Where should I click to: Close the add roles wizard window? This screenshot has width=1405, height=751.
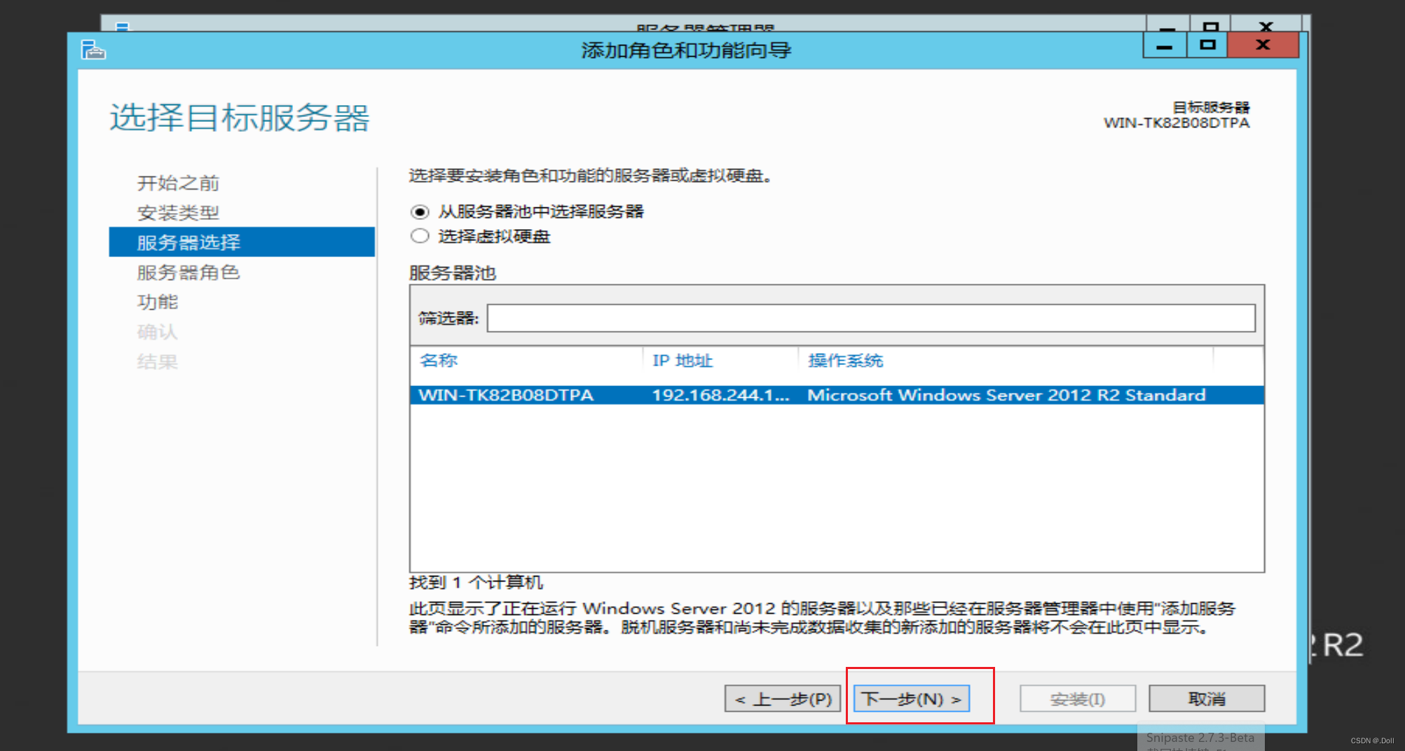point(1263,46)
